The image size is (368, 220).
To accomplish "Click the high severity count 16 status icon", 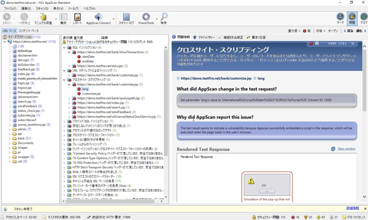I will click(293, 217).
